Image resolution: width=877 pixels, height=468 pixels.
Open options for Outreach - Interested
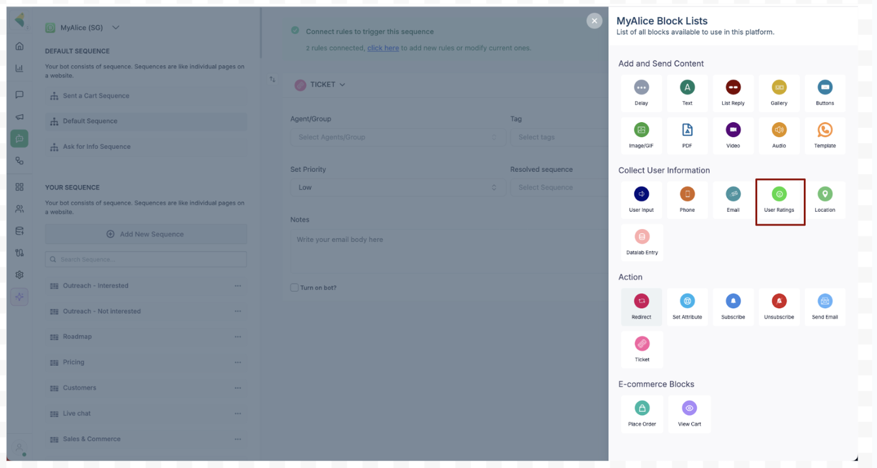(238, 285)
